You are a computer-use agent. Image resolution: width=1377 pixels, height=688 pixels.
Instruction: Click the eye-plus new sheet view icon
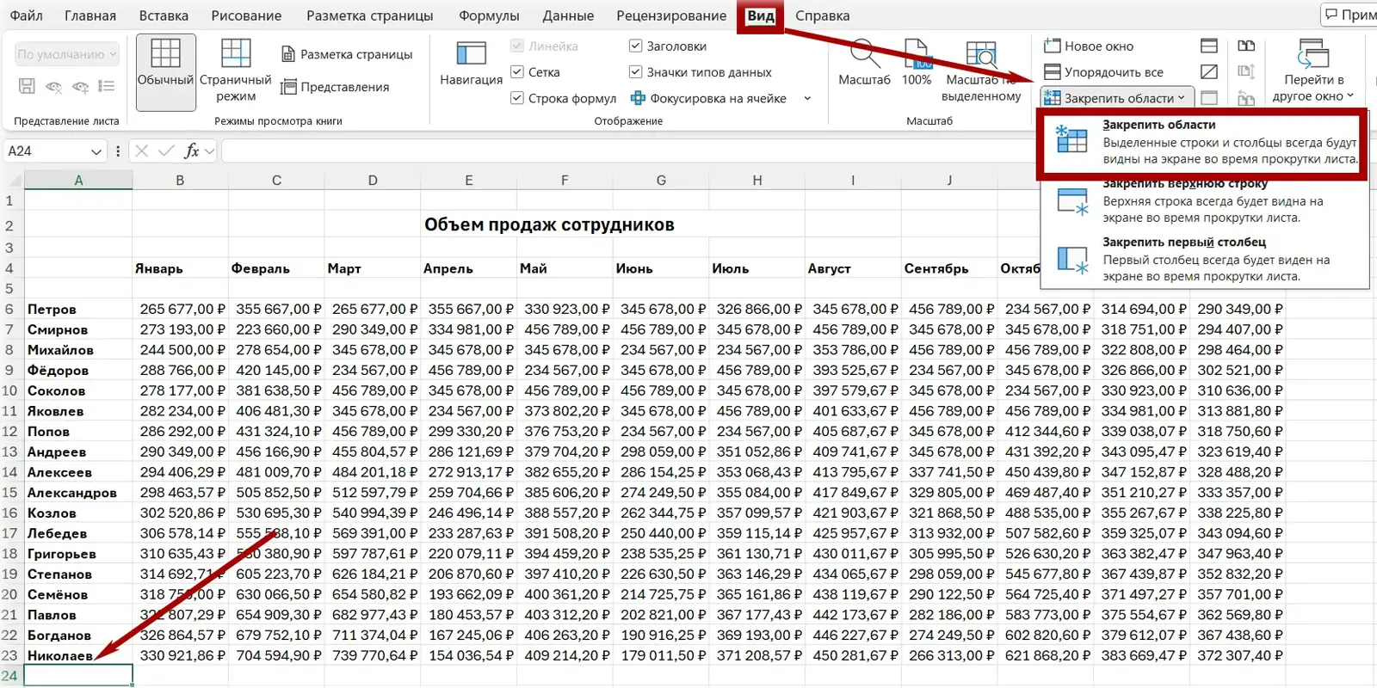click(80, 86)
